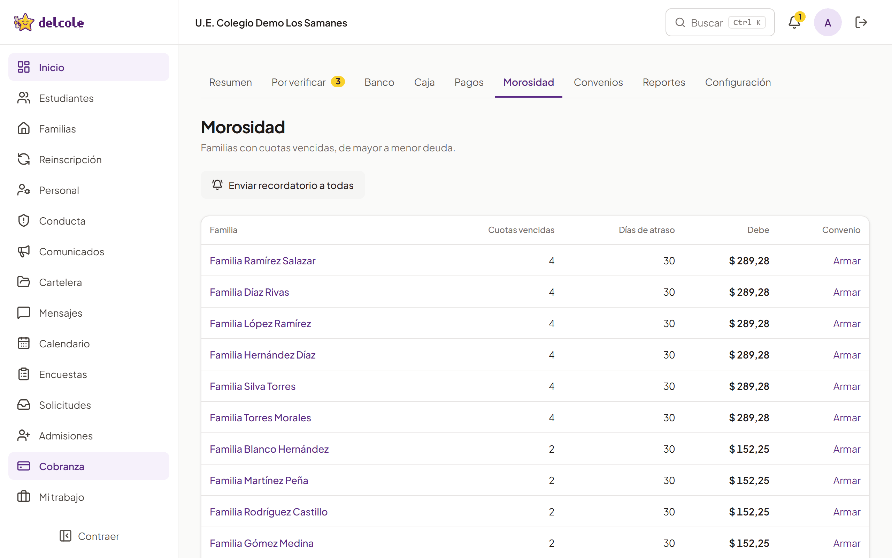Open Familia Gómez Medina link

[262, 543]
